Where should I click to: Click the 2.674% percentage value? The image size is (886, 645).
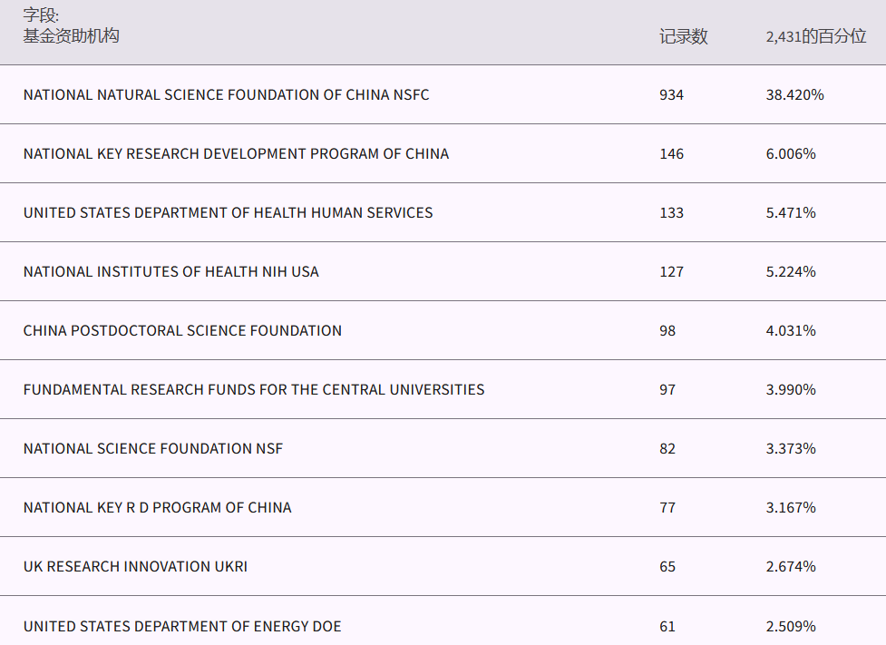click(x=791, y=567)
